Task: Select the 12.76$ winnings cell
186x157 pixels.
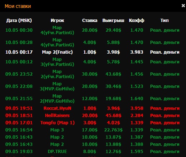Action: coord(113,152)
